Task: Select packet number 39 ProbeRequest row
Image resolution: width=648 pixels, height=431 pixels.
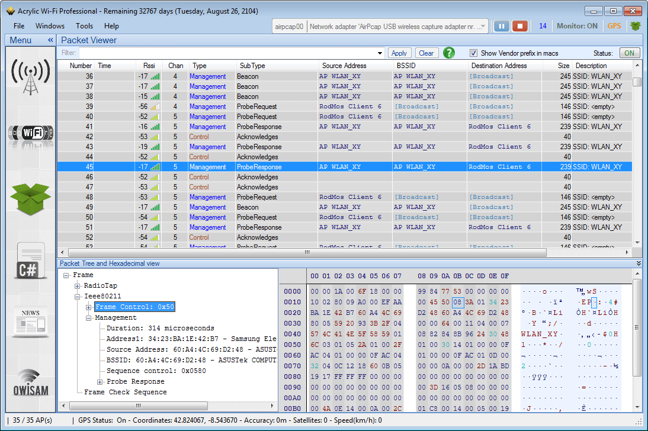Action: click(345, 107)
